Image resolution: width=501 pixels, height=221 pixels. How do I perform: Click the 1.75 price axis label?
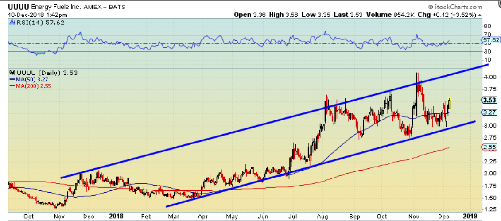pyautogui.click(x=490, y=186)
